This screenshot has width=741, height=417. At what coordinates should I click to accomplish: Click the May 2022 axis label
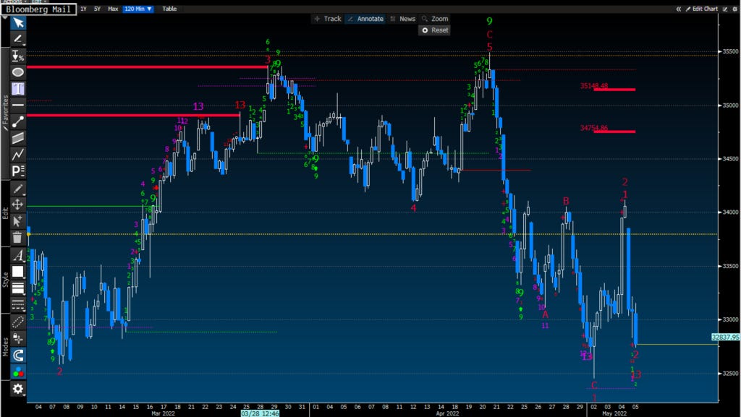[x=614, y=413]
